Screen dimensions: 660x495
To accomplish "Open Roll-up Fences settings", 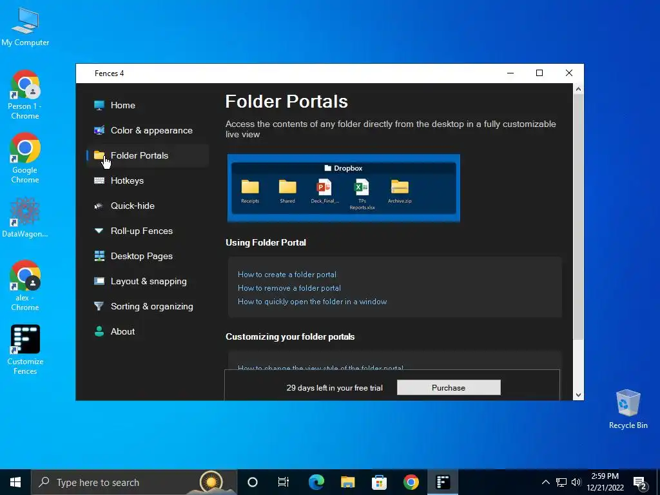I will [148, 231].
